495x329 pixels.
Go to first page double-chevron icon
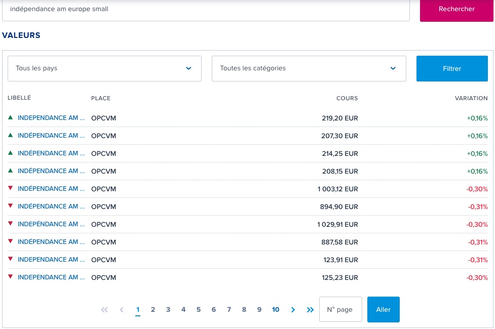click(104, 310)
